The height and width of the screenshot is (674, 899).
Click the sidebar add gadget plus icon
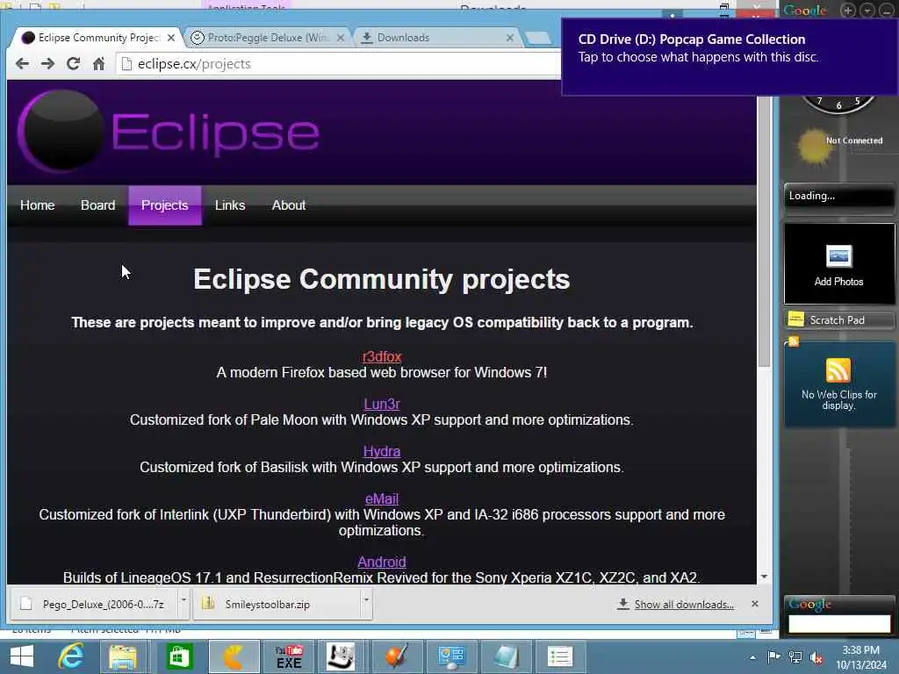click(x=847, y=11)
